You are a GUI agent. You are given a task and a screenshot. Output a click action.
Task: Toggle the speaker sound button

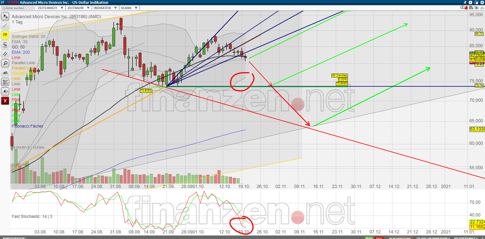5,91
